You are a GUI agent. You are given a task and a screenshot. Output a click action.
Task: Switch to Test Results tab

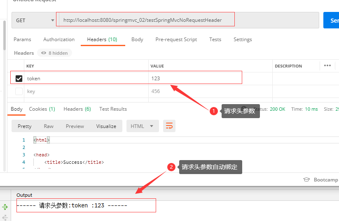(113, 109)
